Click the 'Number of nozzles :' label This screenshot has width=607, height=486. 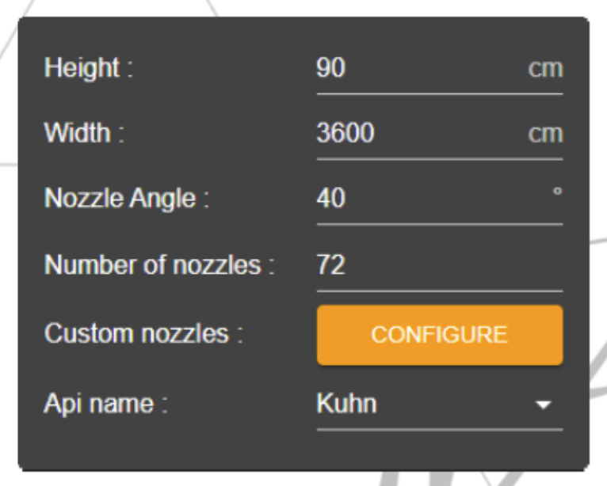point(159,264)
